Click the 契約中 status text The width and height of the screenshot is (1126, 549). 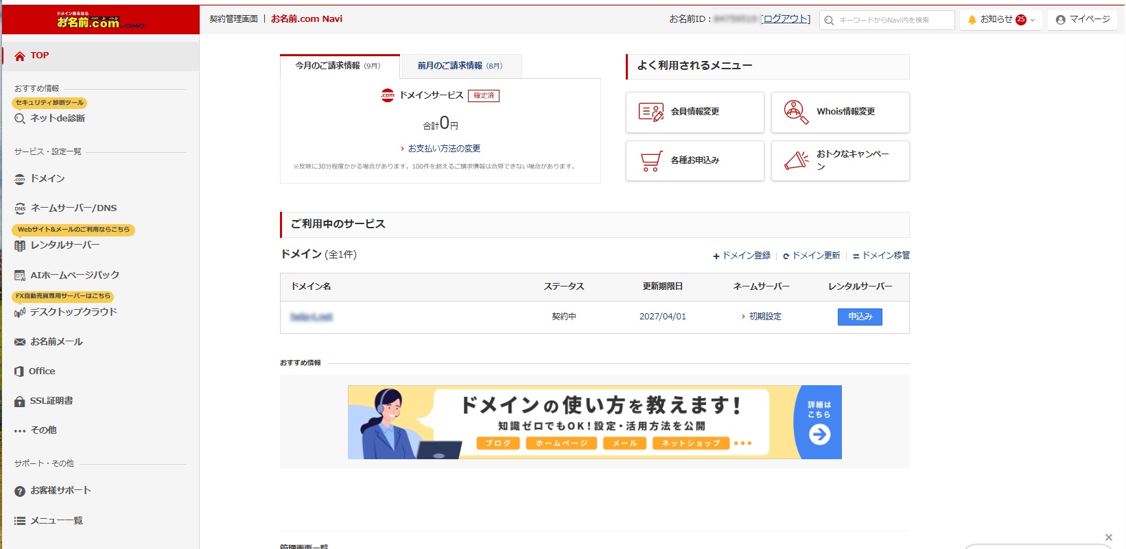tap(564, 317)
